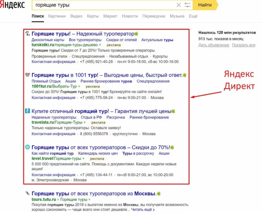Expand the turskidki.ru URL dropdown arrow
This screenshot has height=213, width=262.
click(100, 45)
